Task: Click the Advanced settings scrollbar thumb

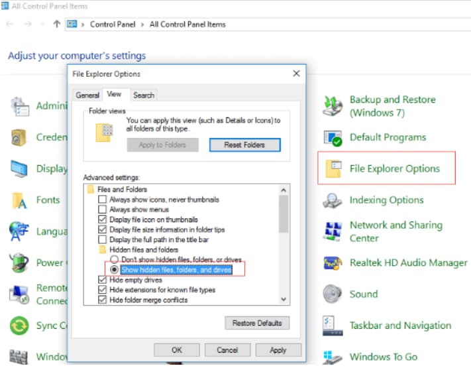Action: pyautogui.click(x=284, y=214)
